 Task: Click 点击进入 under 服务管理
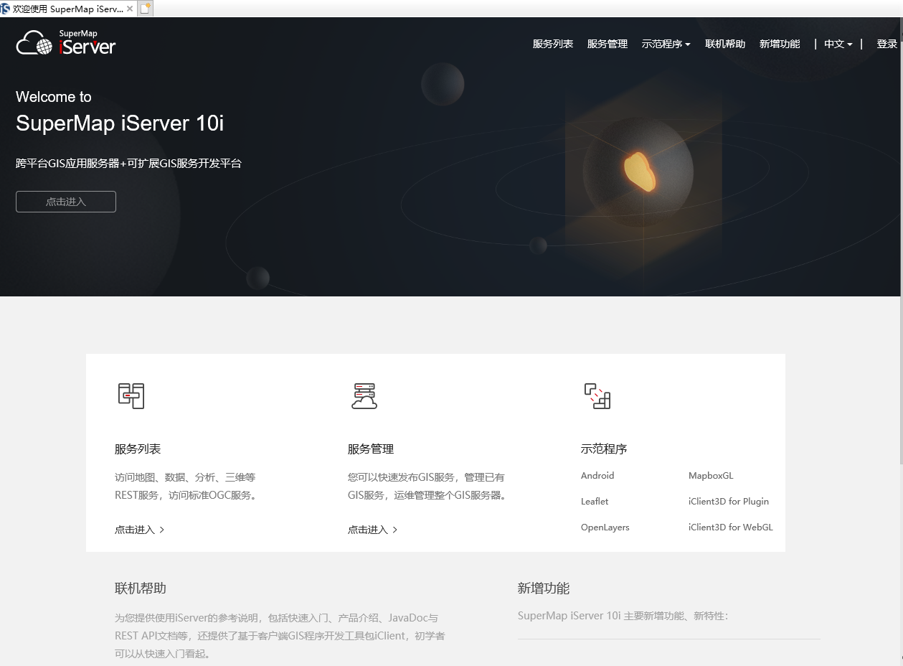tap(373, 530)
